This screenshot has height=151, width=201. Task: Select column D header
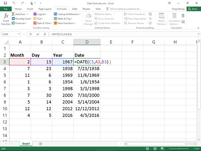pyautogui.click(x=87, y=42)
